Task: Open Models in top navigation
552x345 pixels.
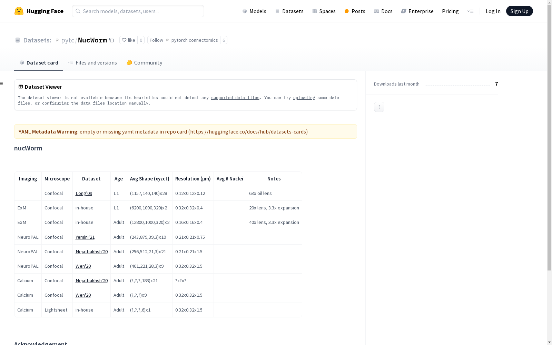Action: tap(254, 11)
